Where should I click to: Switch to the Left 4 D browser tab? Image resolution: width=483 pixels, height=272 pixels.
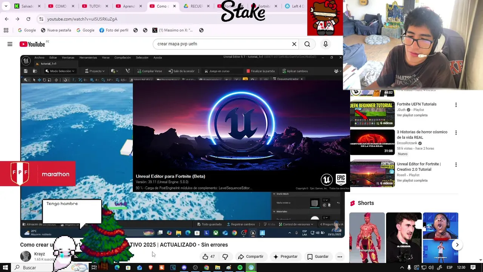click(295, 6)
